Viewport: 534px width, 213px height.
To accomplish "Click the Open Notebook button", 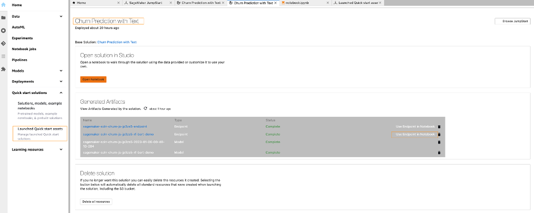I will coord(94,80).
